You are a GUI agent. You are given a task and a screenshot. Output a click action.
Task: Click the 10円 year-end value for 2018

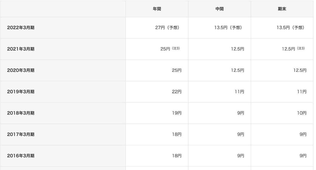click(x=302, y=113)
